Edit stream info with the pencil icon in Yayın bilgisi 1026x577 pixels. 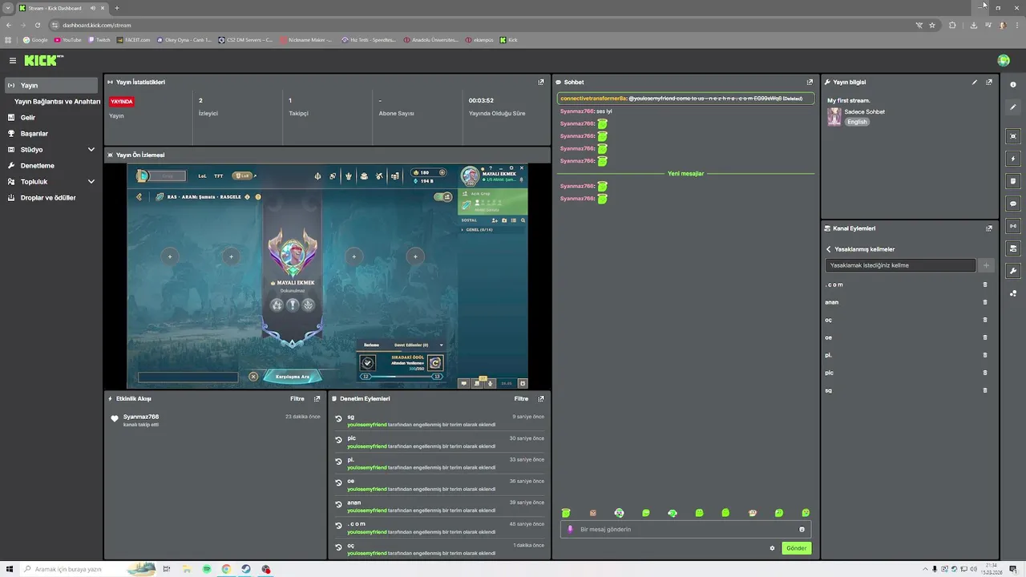coord(975,82)
